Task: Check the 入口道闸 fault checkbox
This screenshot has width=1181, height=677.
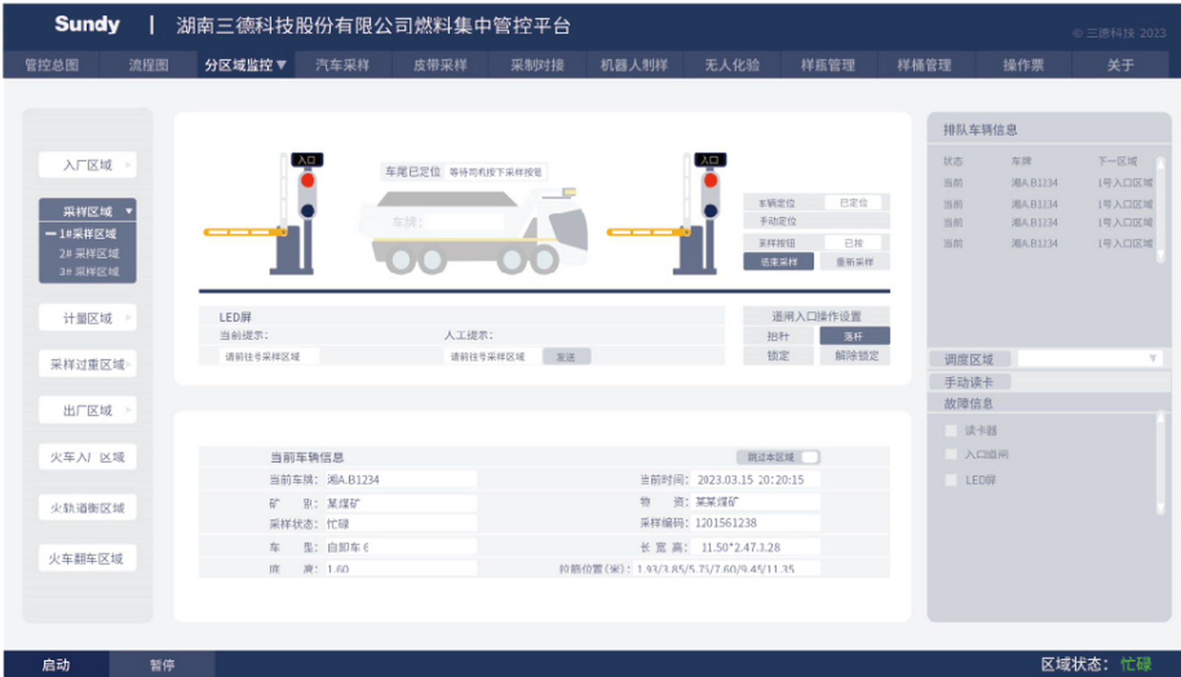Action: coord(951,454)
